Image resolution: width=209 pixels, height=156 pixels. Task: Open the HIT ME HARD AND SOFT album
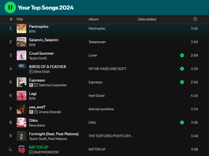tap(107, 69)
